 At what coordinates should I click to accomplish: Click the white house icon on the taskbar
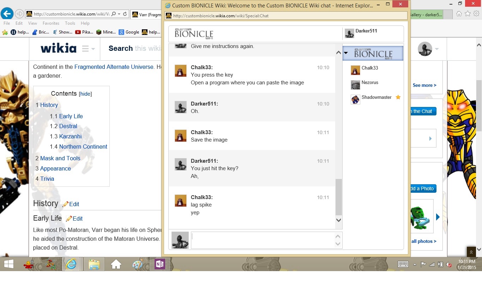click(x=116, y=264)
